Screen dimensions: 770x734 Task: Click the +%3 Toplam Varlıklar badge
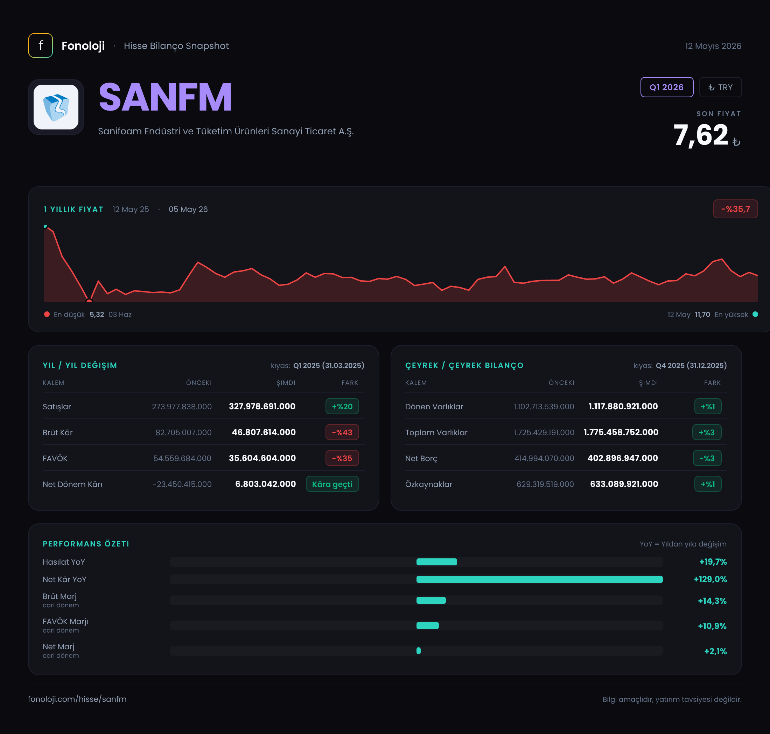707,432
